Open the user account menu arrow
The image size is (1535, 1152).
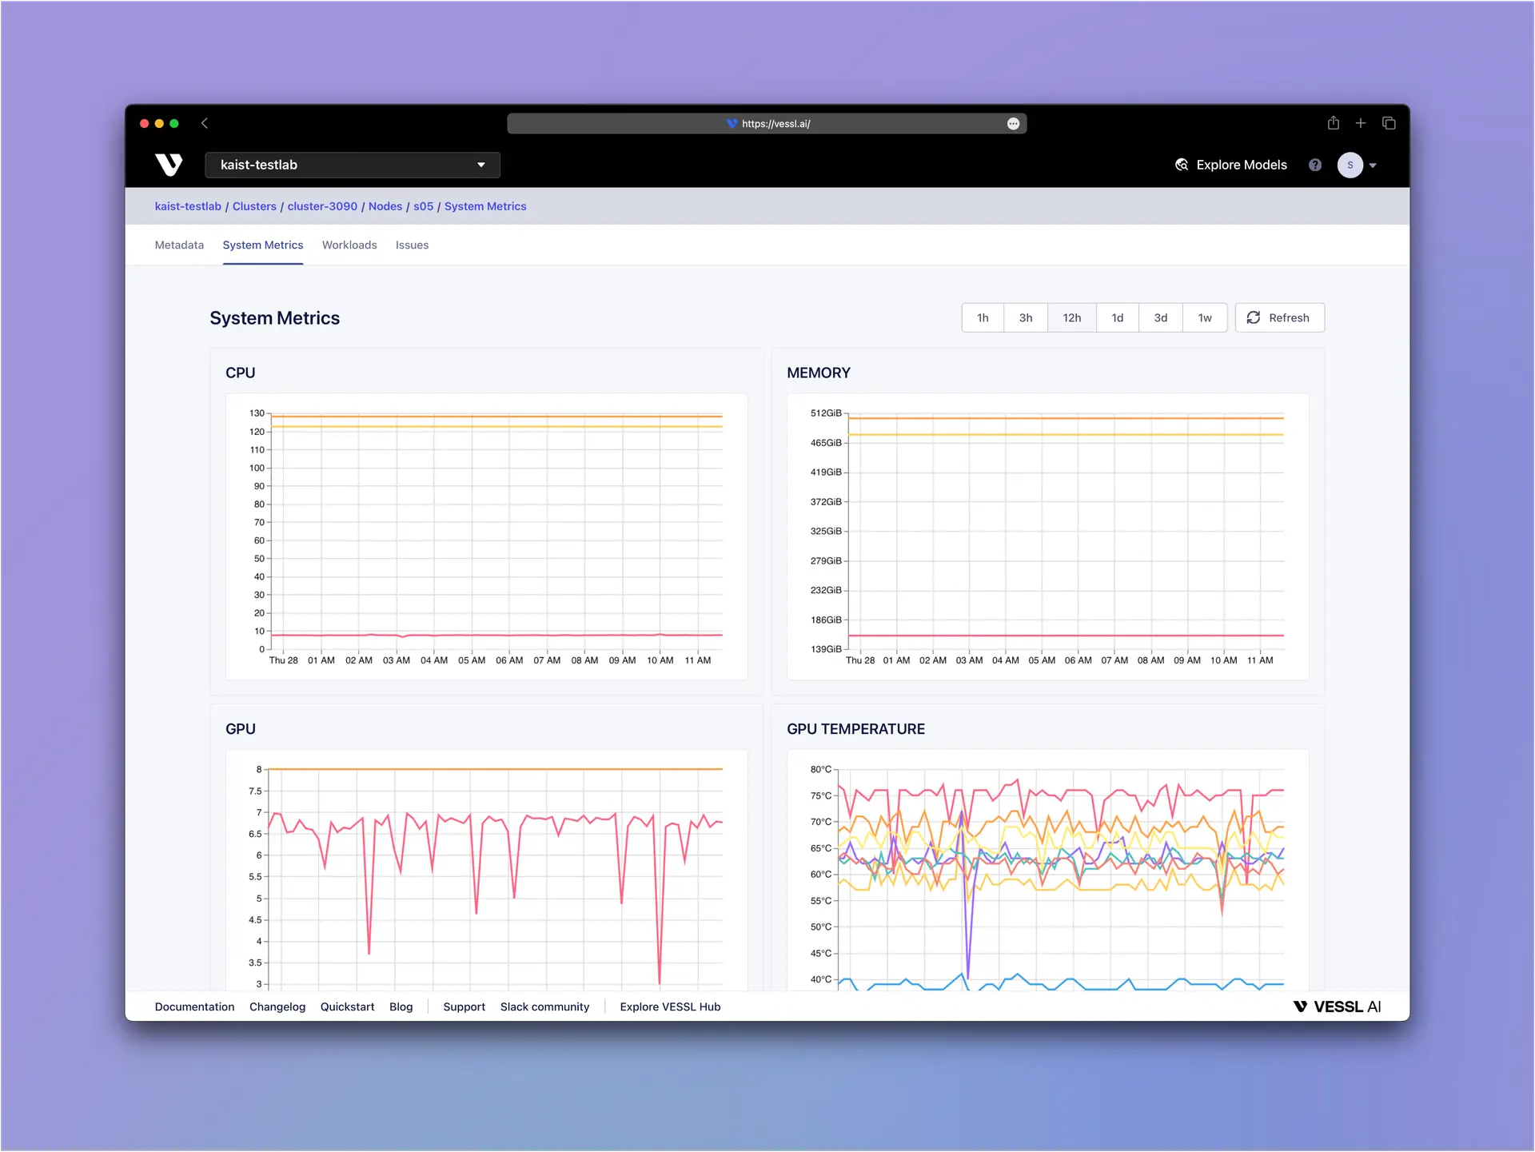1373,165
